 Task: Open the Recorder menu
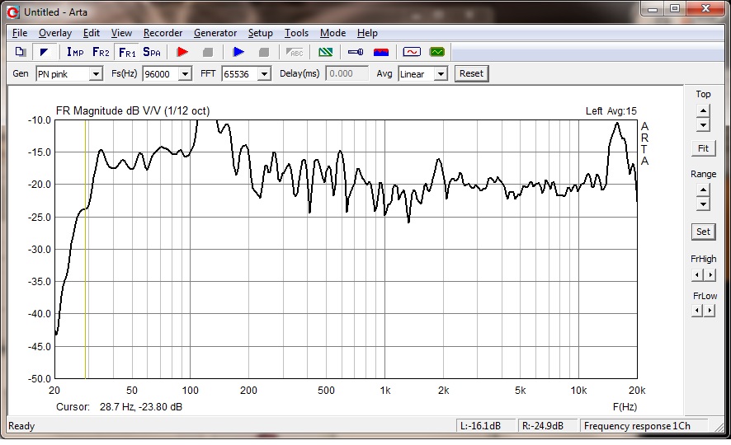[x=163, y=33]
